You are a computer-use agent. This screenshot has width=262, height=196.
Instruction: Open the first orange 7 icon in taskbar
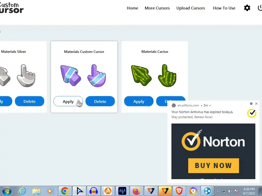pos(151,191)
